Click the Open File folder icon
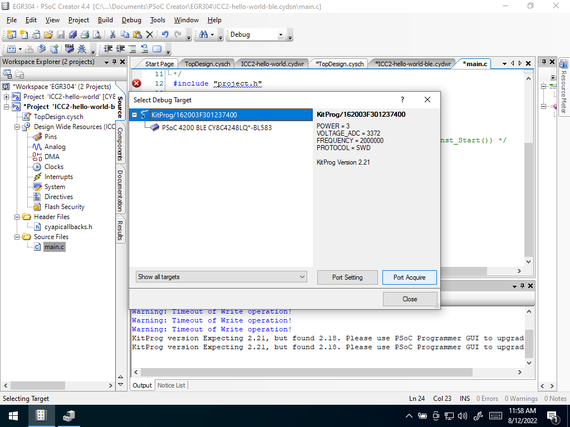Screen dimensions: 570x427 click(x=48, y=34)
